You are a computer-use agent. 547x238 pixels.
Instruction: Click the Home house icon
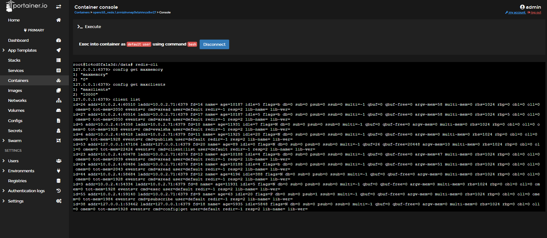[58, 20]
